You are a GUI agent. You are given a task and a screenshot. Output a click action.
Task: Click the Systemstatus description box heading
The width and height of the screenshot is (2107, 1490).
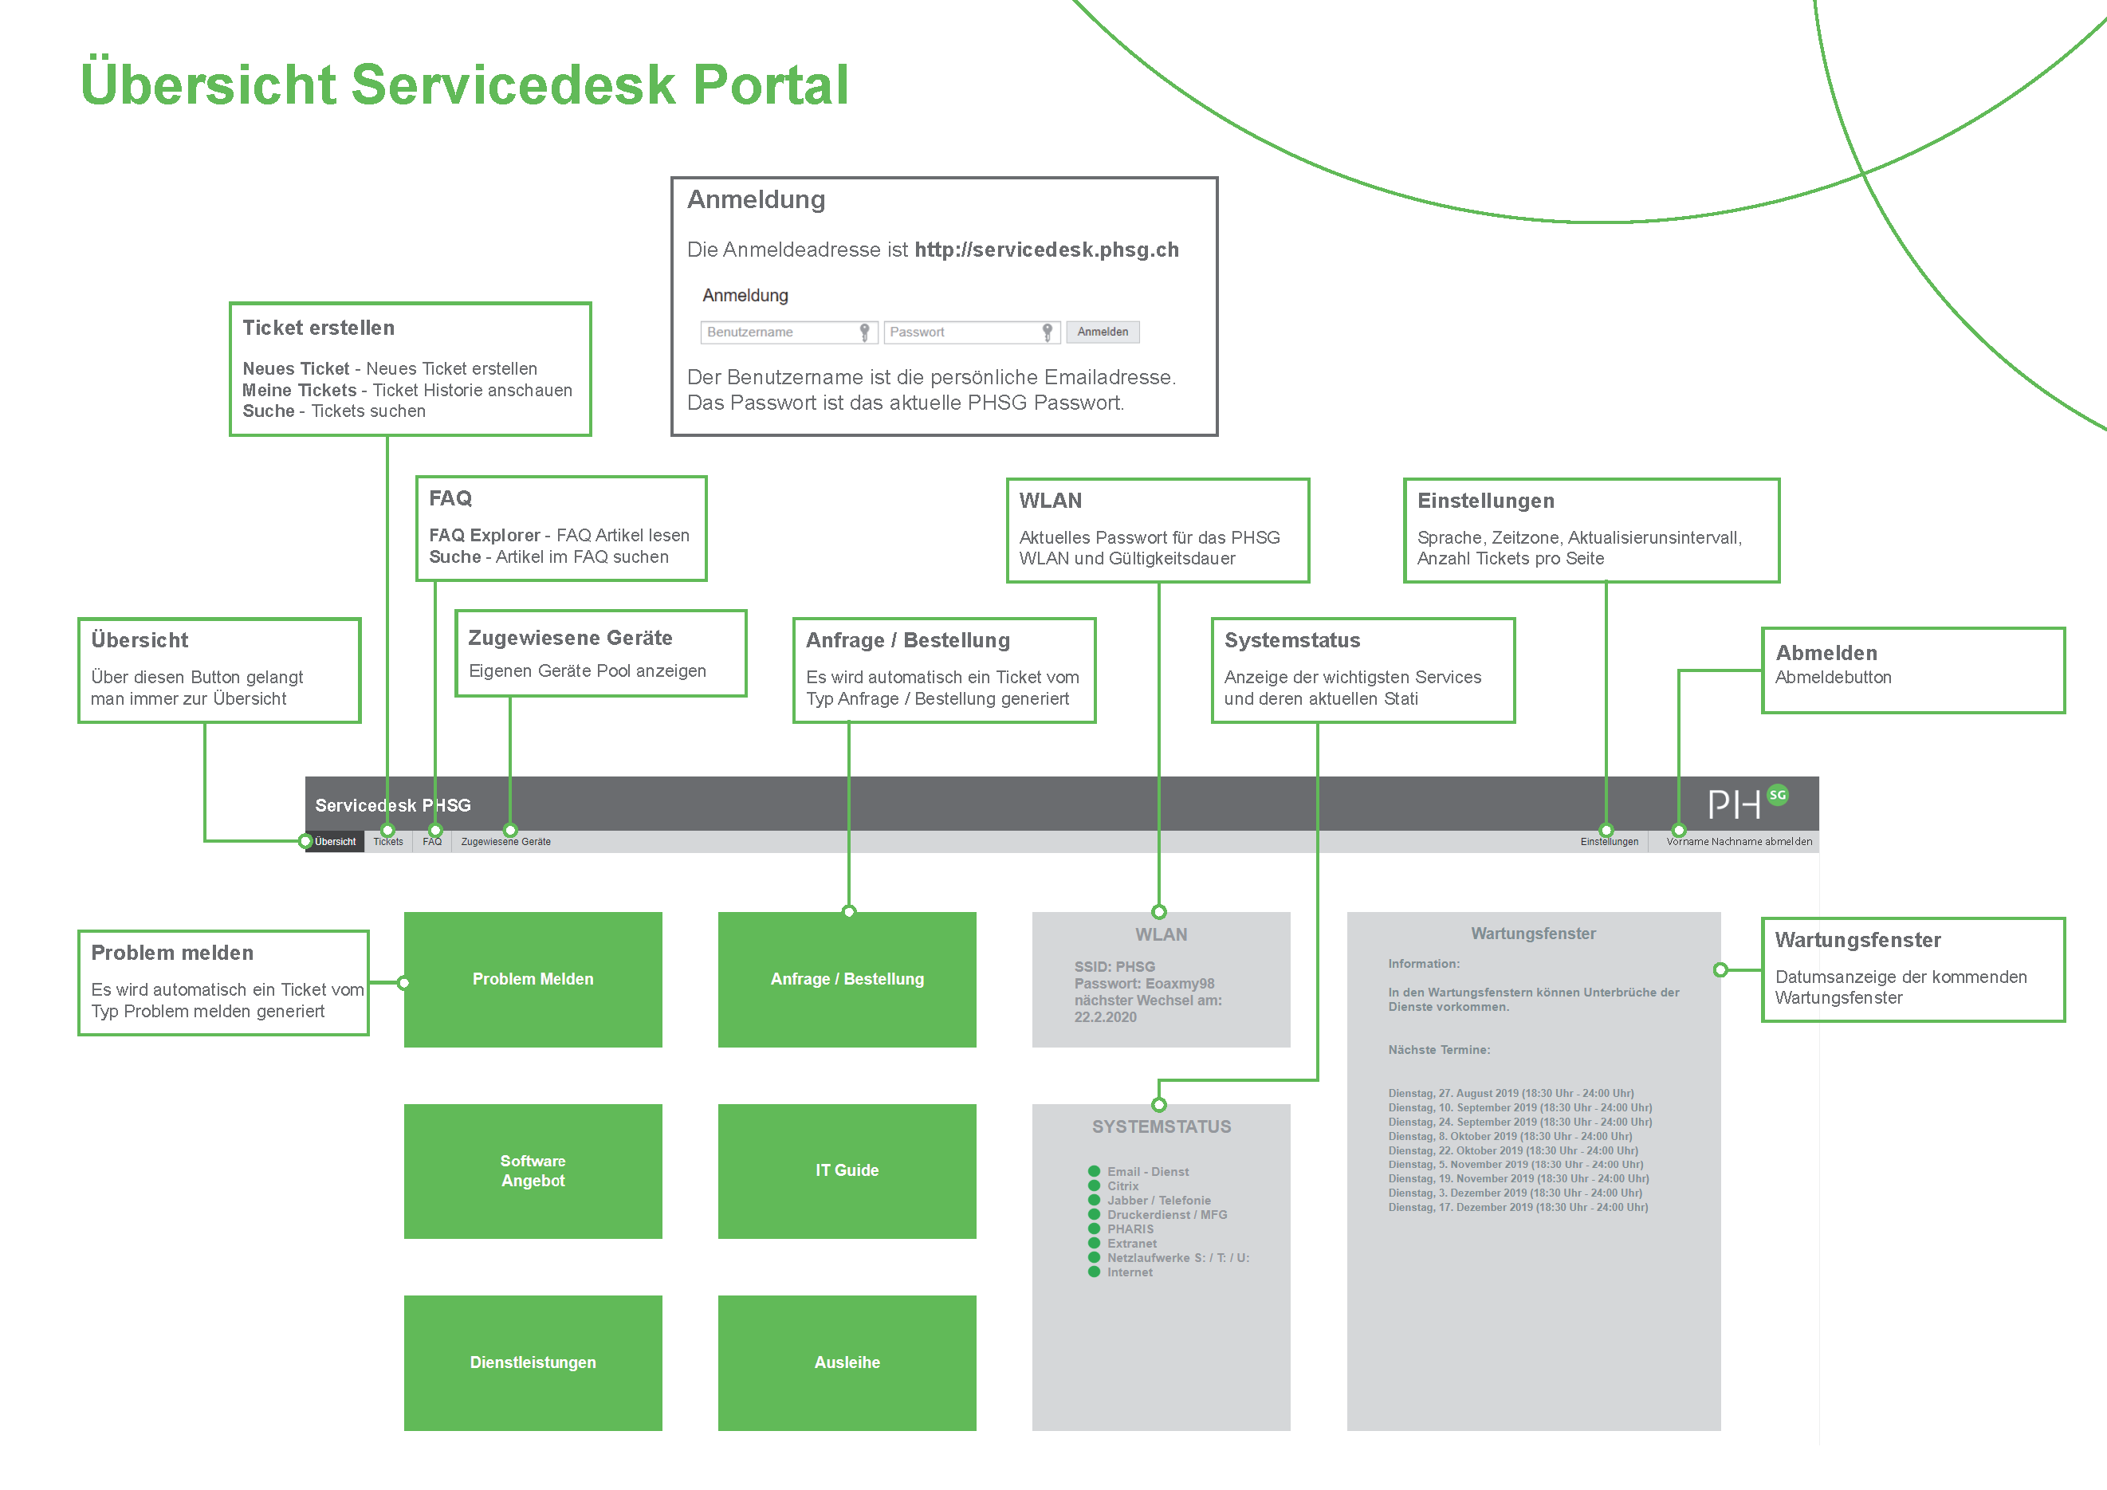1292,640
